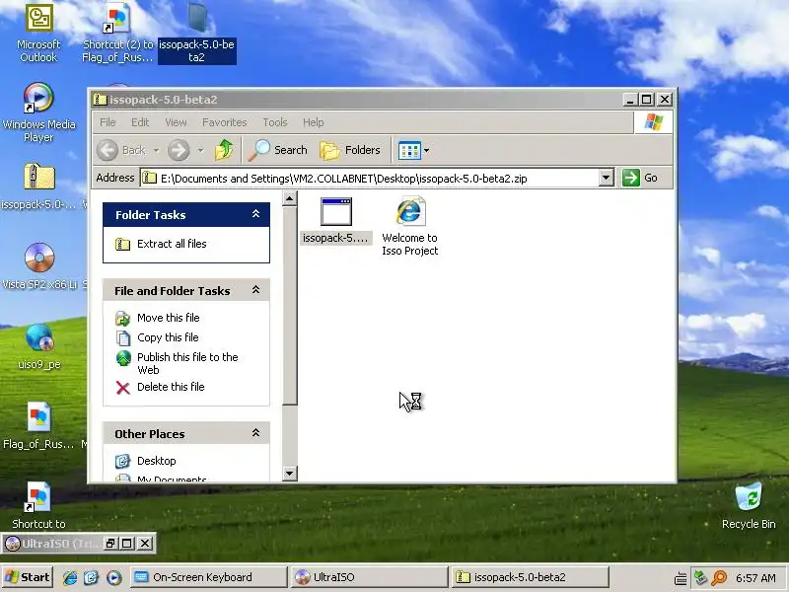Click the keyboard icon in system tray

(x=681, y=578)
